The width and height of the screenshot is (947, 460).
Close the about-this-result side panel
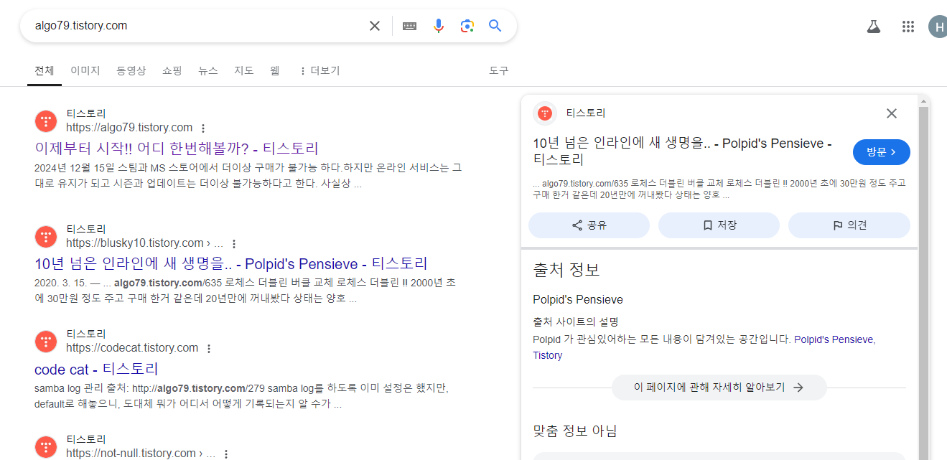click(892, 113)
